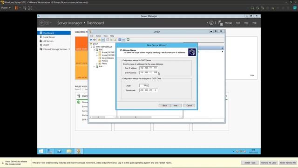Click Server Manager back navigation arrow

coord(42,23)
